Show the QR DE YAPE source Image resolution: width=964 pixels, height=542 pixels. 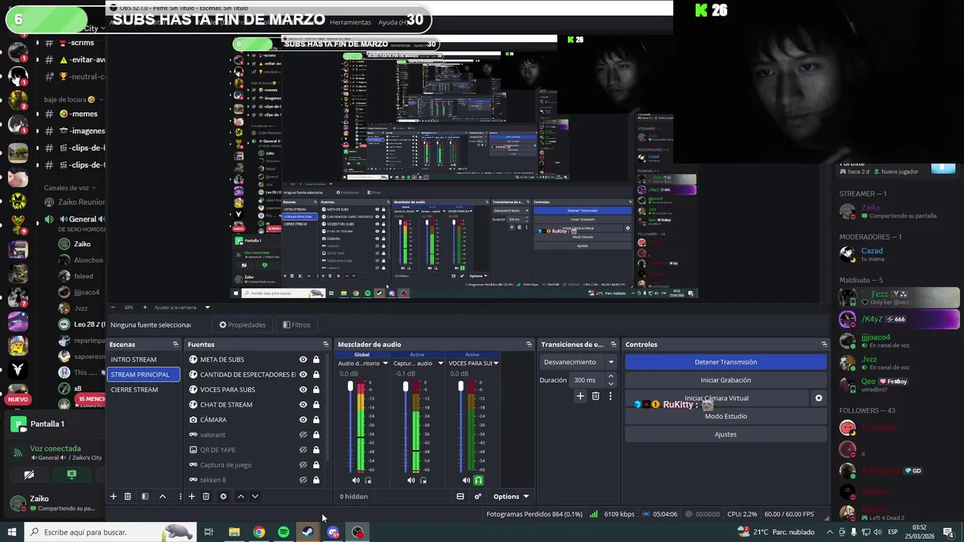[303, 450]
